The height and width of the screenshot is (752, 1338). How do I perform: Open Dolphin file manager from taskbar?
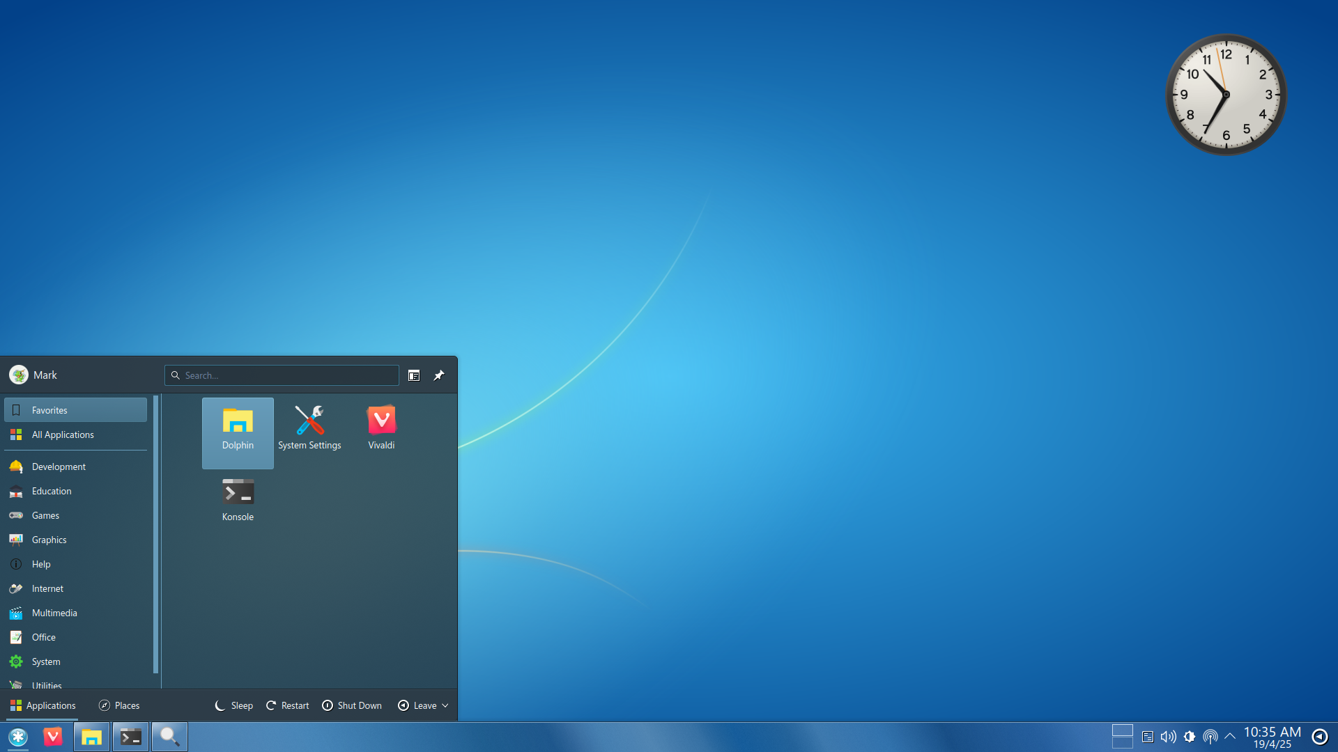[91, 737]
